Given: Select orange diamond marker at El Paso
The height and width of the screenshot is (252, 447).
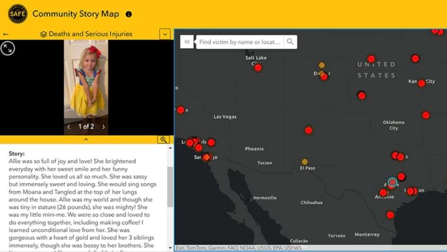Looking at the screenshot, I should coord(305,162).
